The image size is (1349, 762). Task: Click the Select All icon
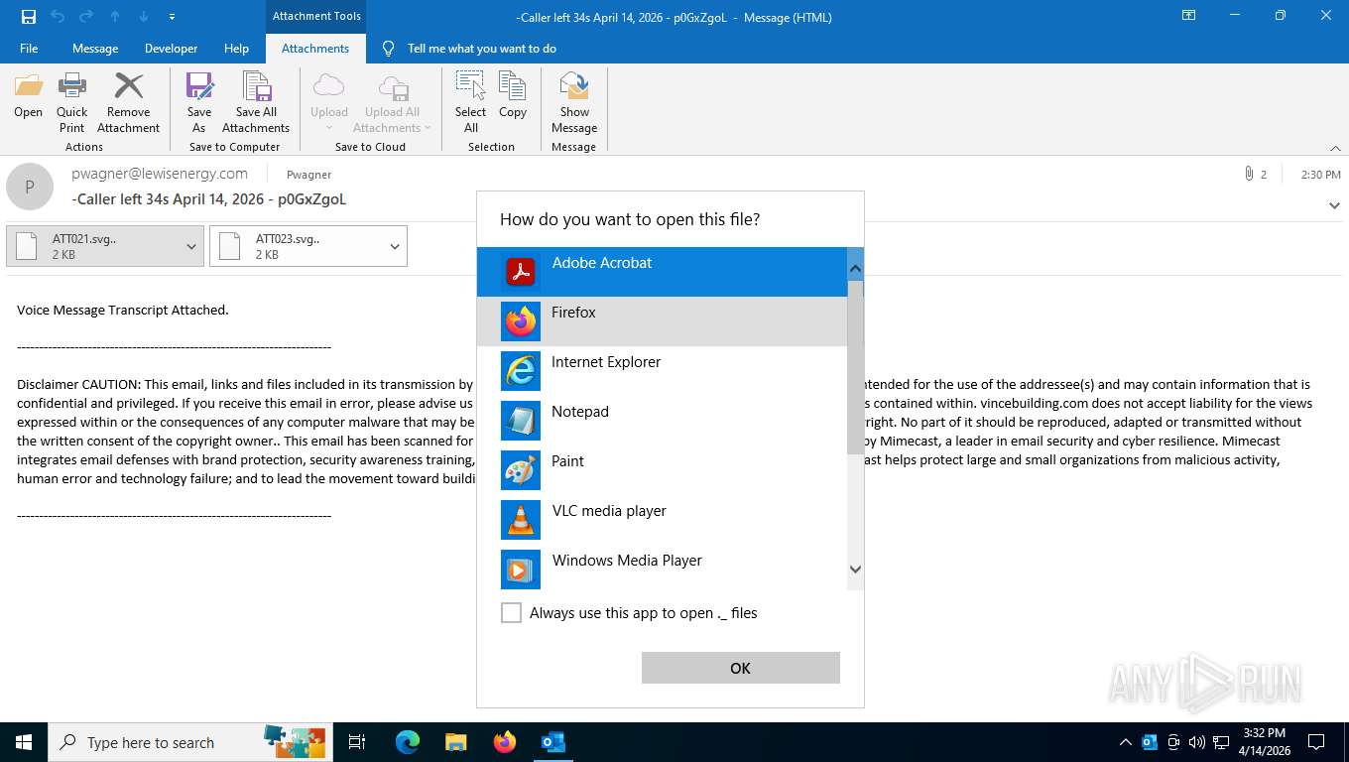click(470, 102)
